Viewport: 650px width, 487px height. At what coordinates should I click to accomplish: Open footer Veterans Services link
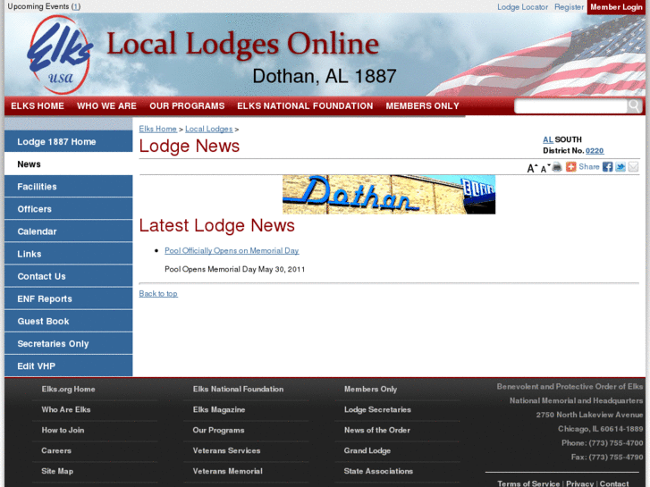pyautogui.click(x=226, y=450)
